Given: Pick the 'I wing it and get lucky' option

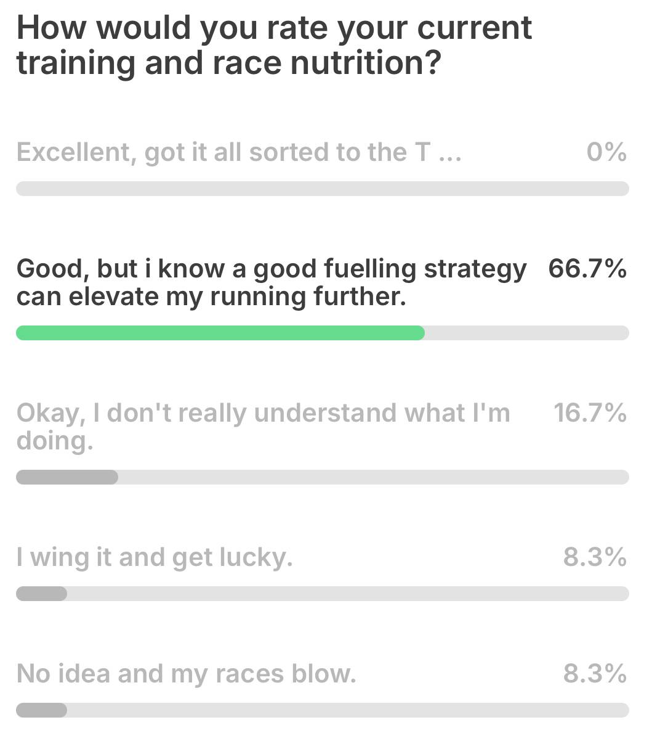Looking at the screenshot, I should point(155,557).
